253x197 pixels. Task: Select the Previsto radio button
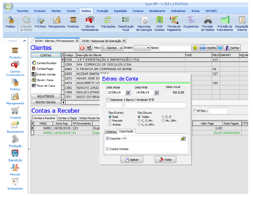[110, 120]
